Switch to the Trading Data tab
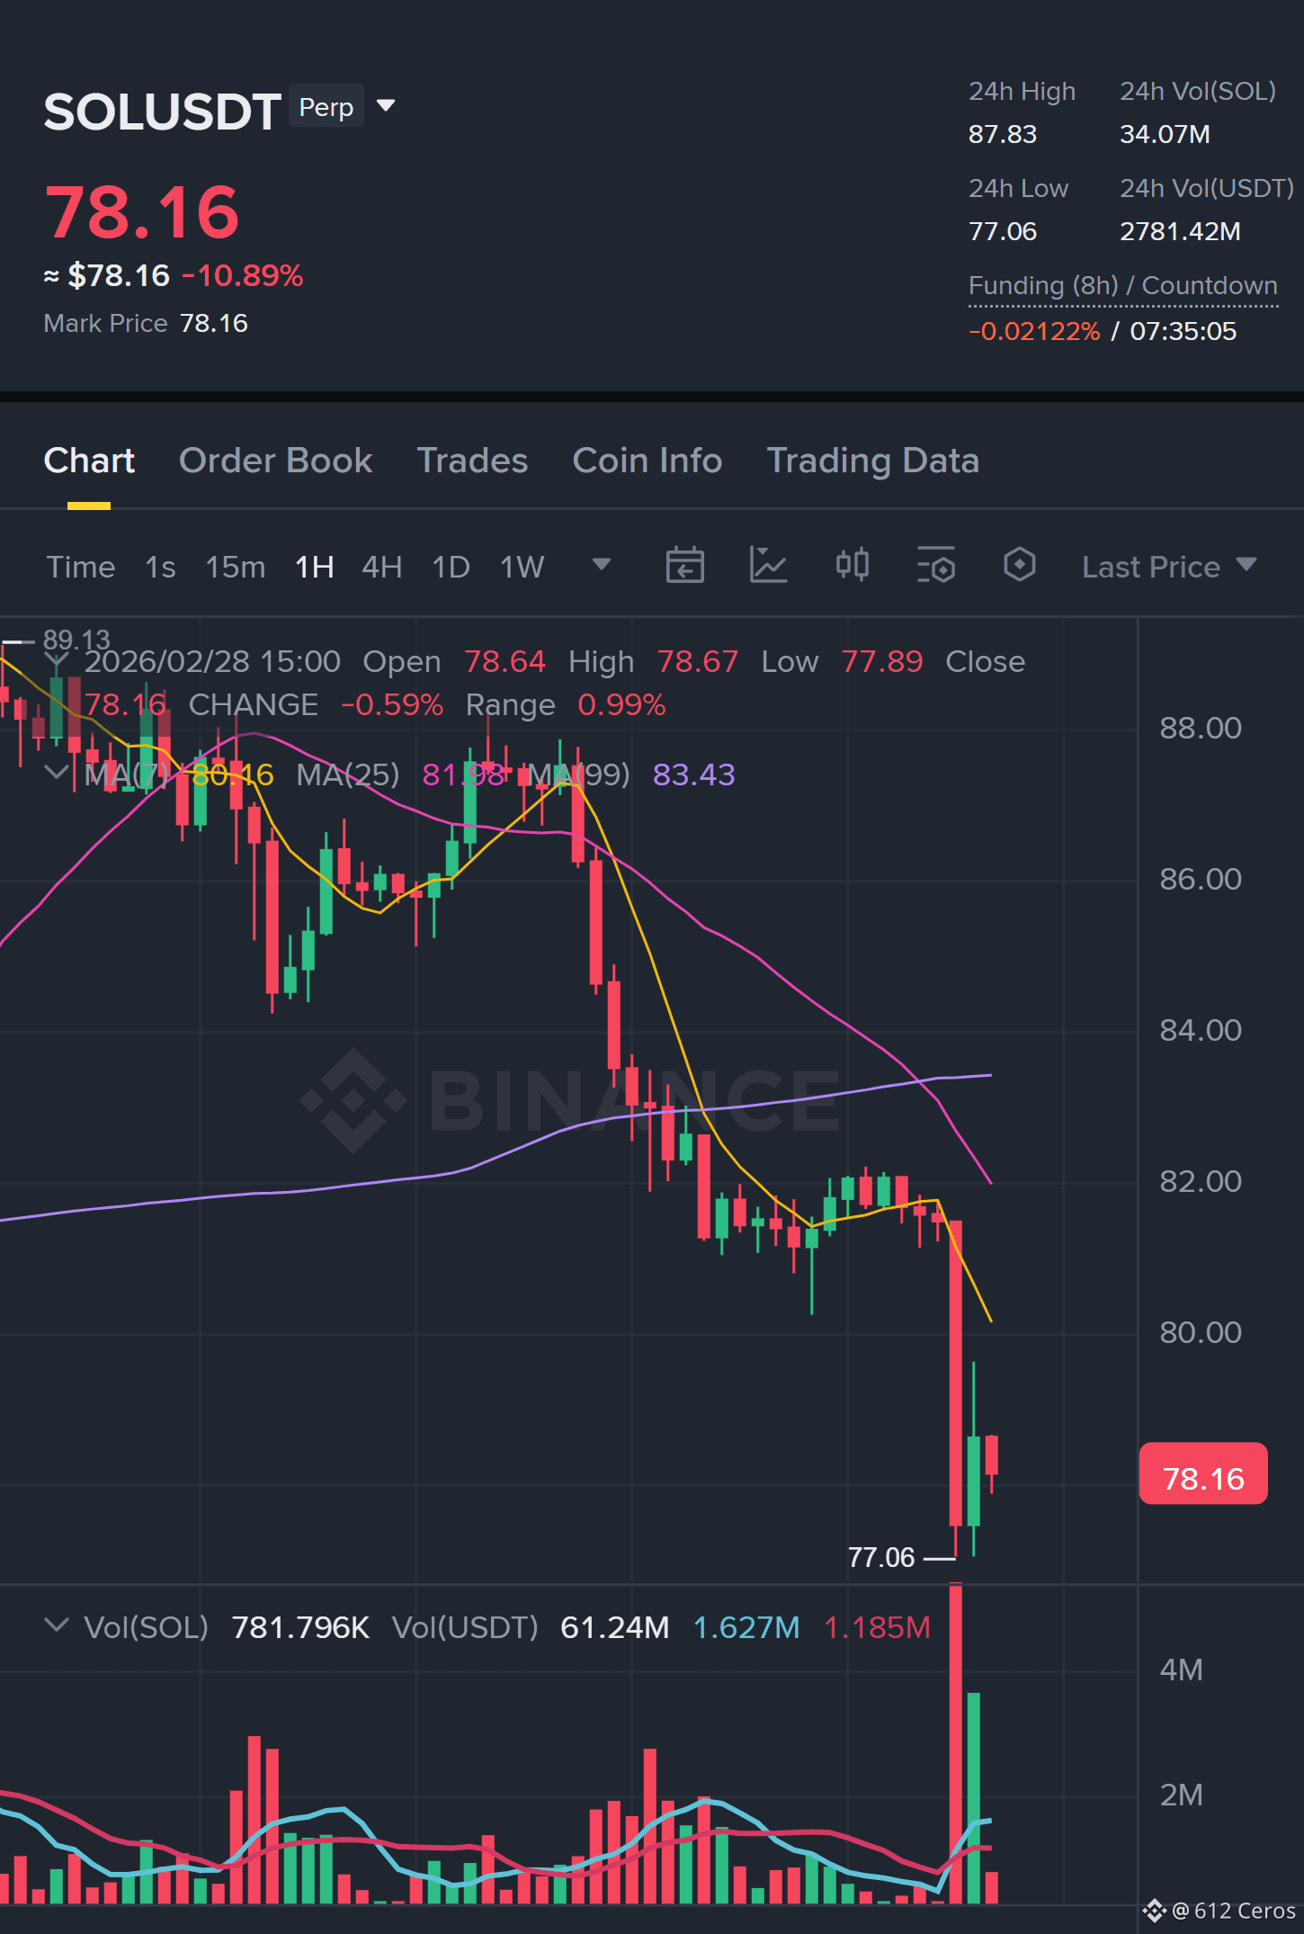This screenshot has width=1304, height=1934. pos(872,461)
